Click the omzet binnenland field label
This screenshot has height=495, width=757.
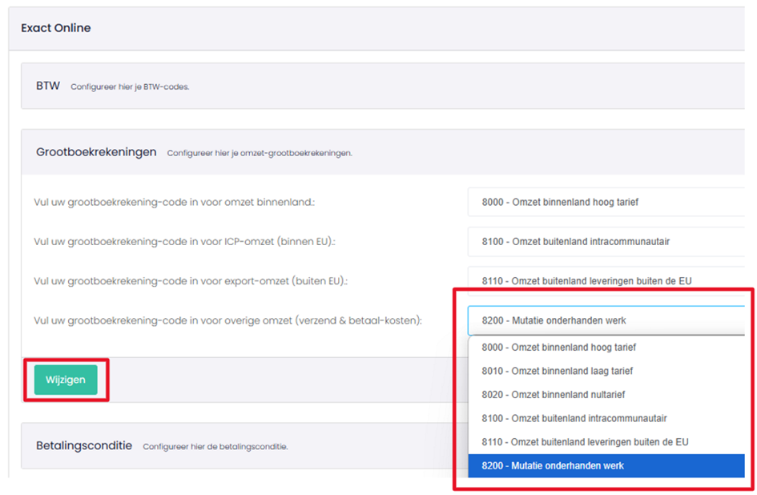[175, 203]
